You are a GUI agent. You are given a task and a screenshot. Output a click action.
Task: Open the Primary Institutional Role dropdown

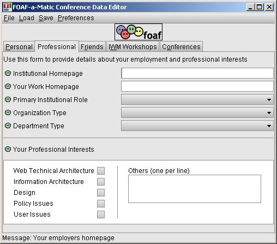click(x=197, y=99)
